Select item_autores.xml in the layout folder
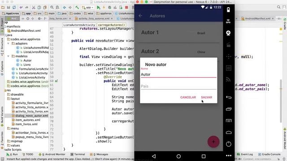The image size is (287, 161). tap(26, 120)
